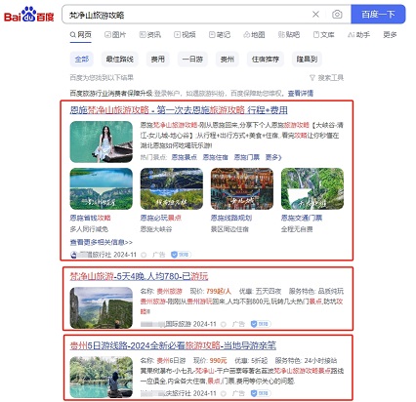416x402 pixels.
Task: Open the 恩施梵净山旅游攻略 result title
Action: click(179, 110)
